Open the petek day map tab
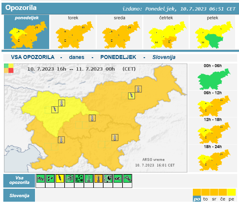The width and height of the screenshot is (239, 205). [x=212, y=32]
